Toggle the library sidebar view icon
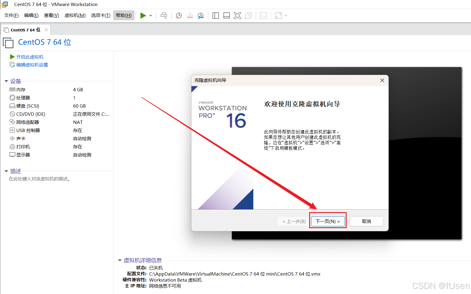471x294 pixels. [216, 15]
